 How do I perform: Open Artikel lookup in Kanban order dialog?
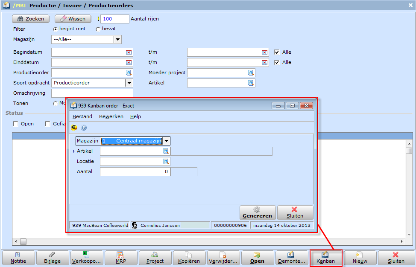pos(166,151)
